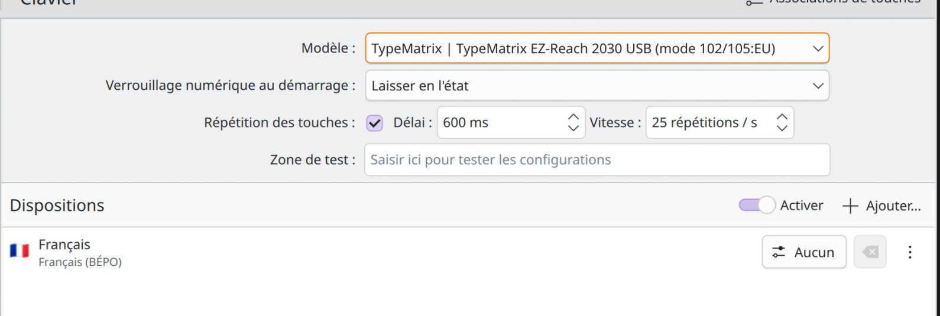Click the backspace clear shortcut icon
Image resolution: width=940 pixels, height=316 pixels.
870,252
